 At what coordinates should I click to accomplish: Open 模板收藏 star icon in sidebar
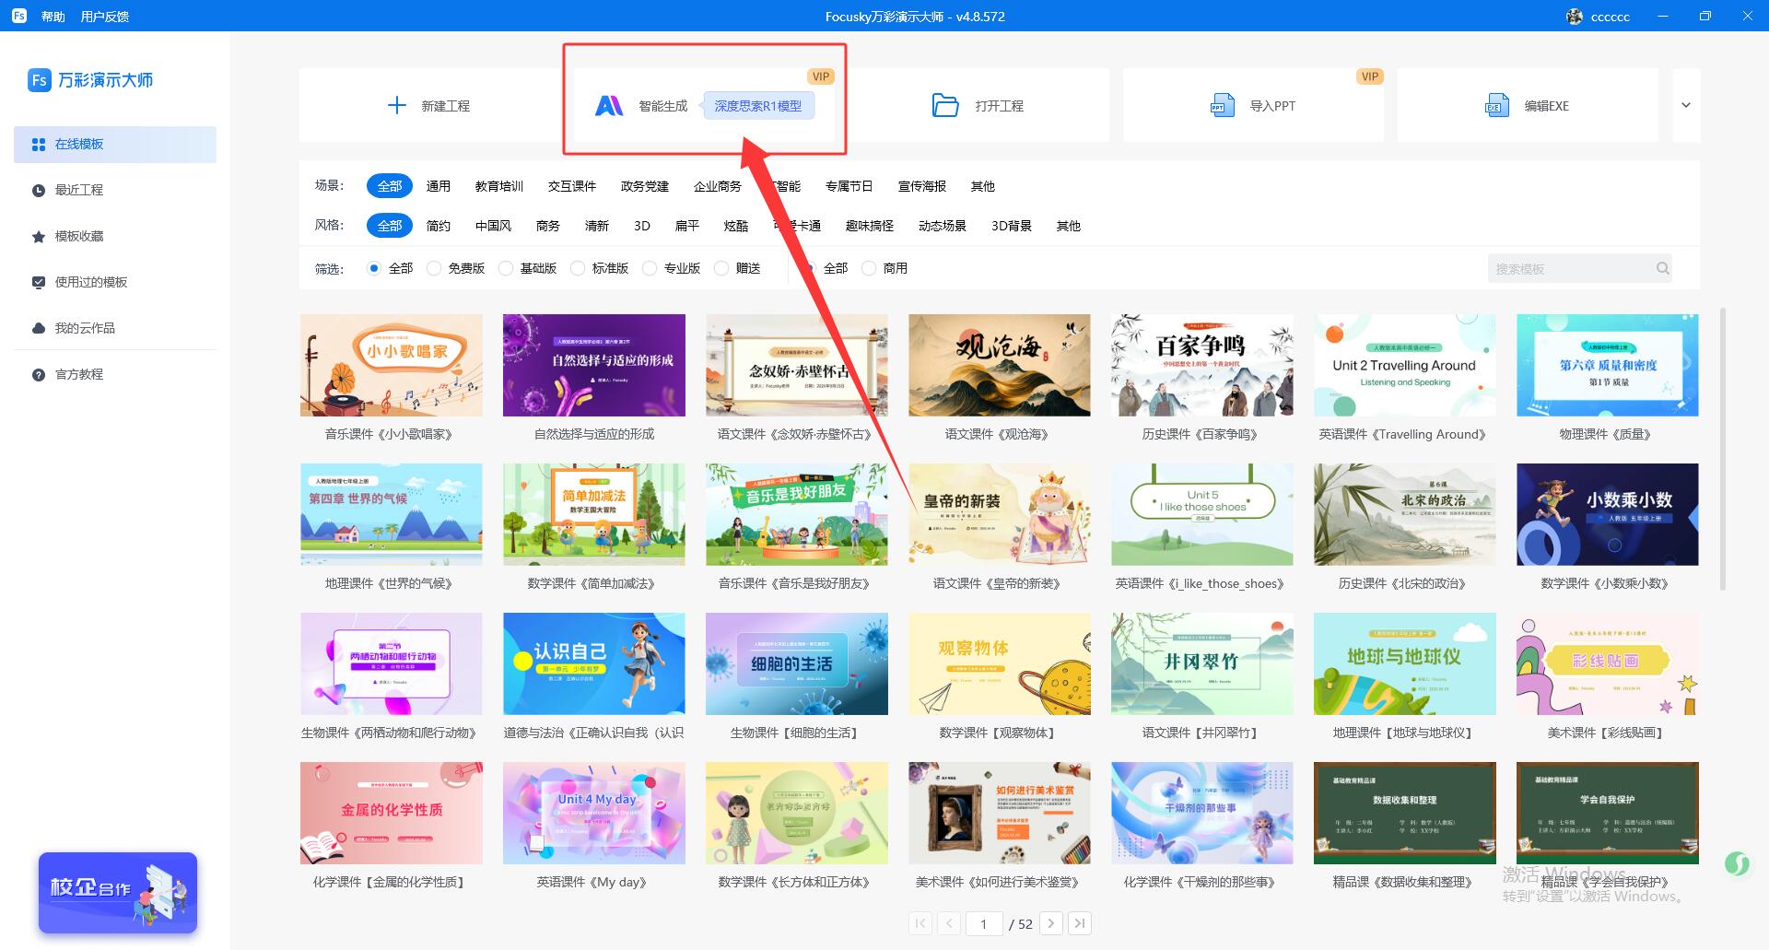coord(39,237)
